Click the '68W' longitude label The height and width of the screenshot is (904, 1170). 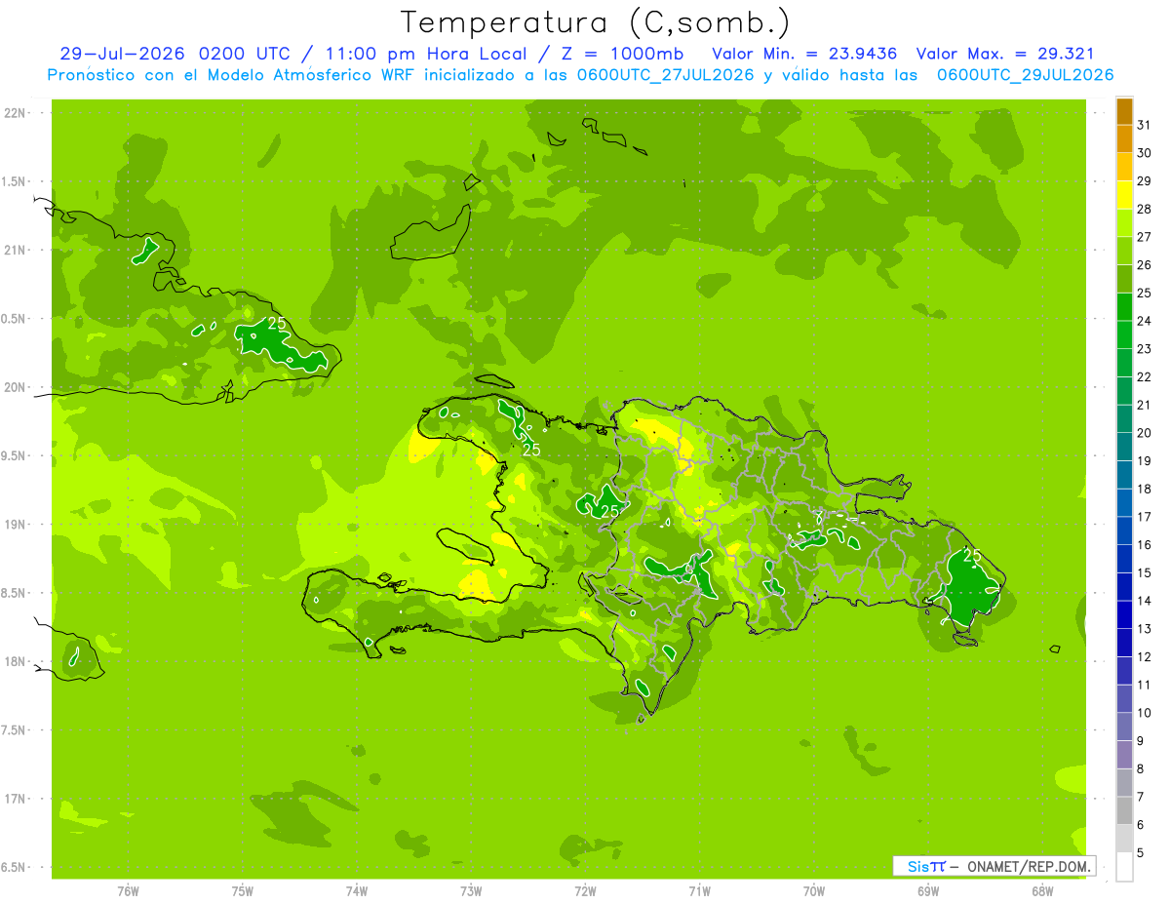coord(1042,891)
